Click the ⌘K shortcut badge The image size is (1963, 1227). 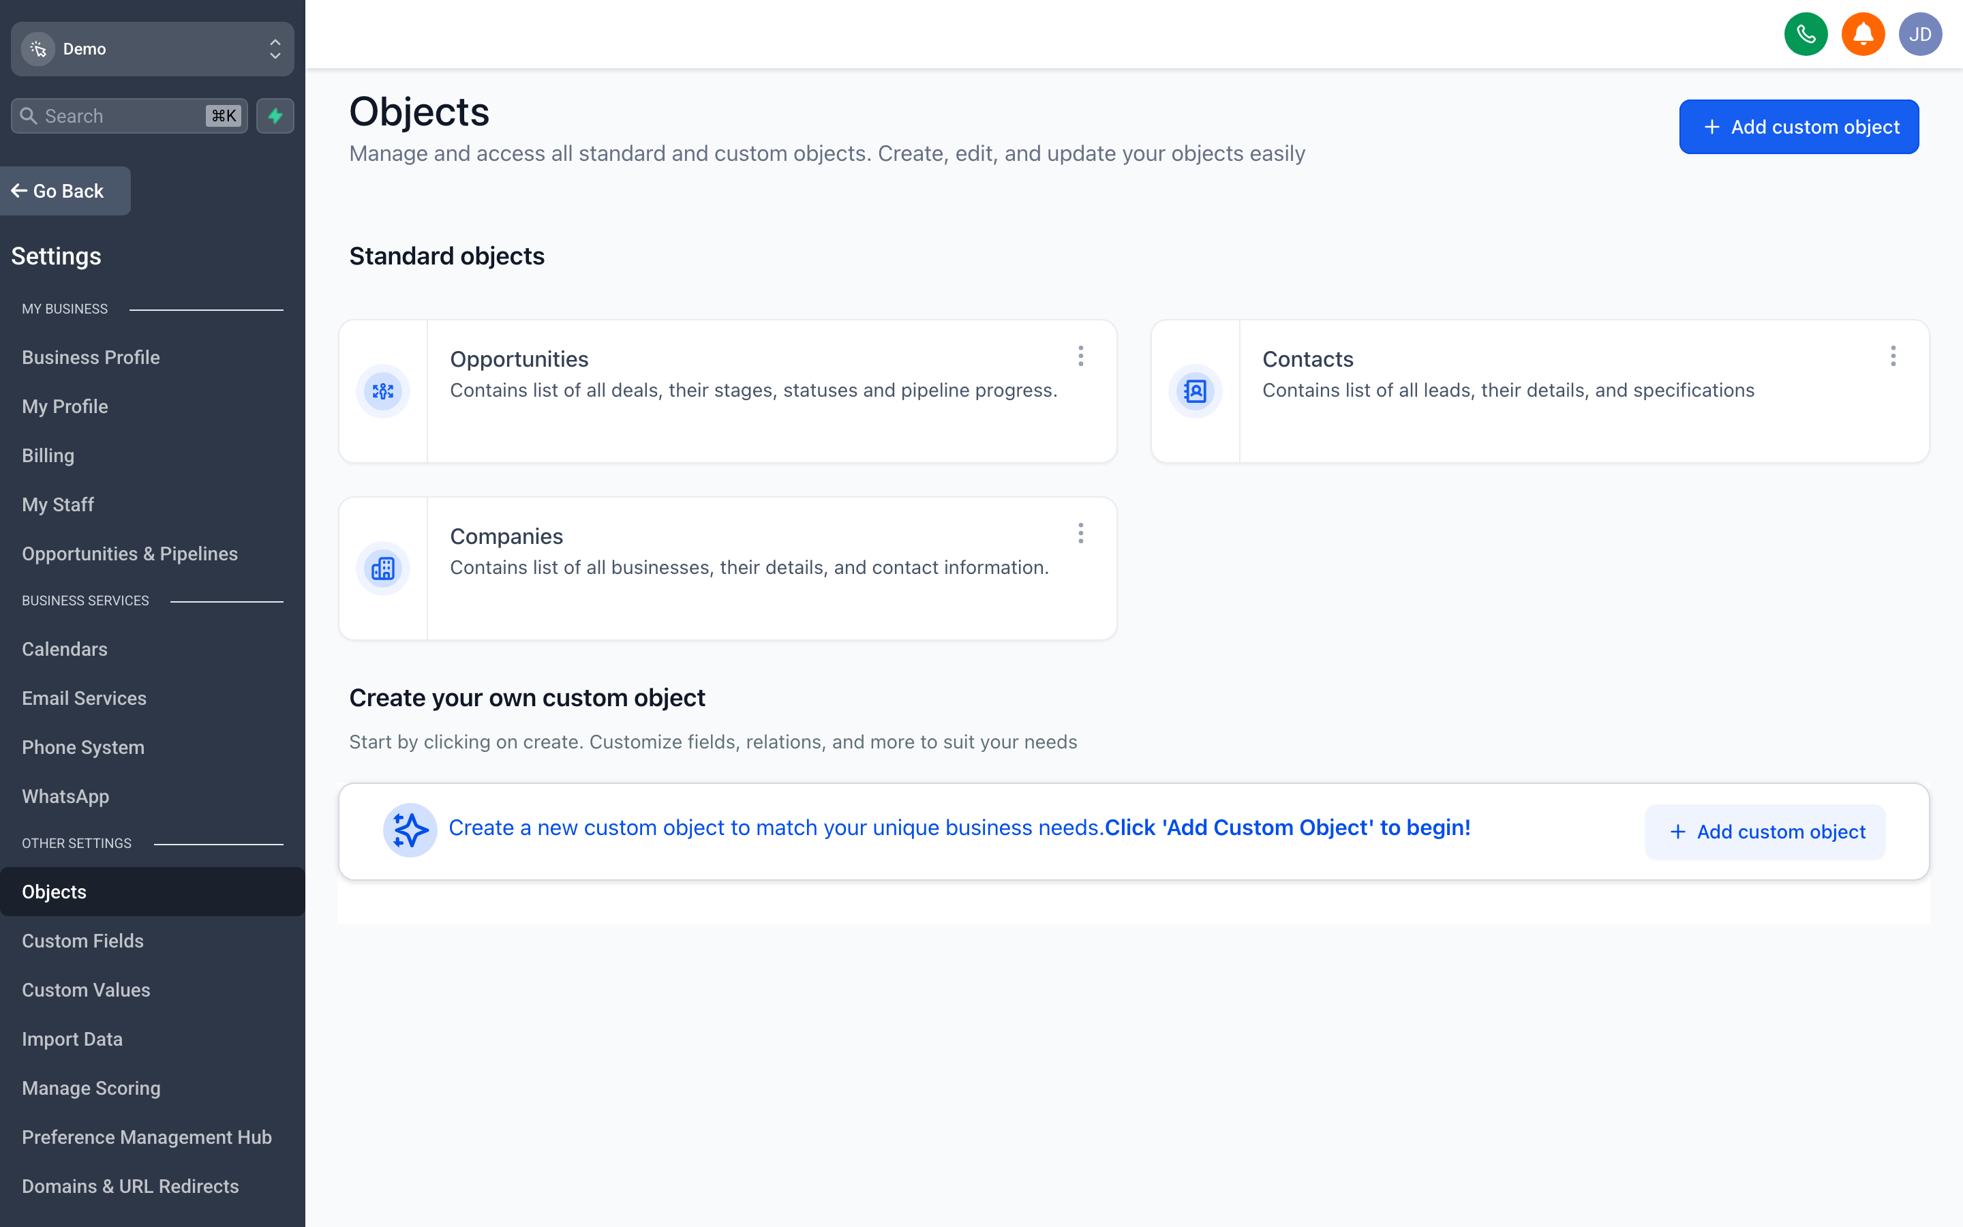click(224, 116)
